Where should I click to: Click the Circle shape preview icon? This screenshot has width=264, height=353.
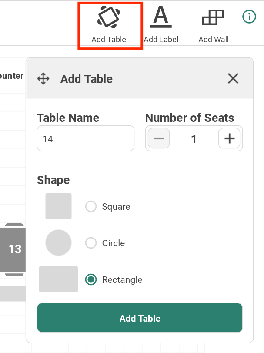coord(58,242)
